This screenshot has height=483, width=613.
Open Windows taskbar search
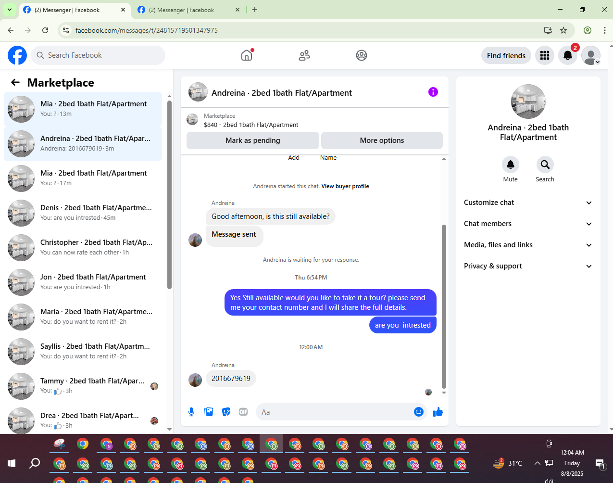(x=35, y=463)
